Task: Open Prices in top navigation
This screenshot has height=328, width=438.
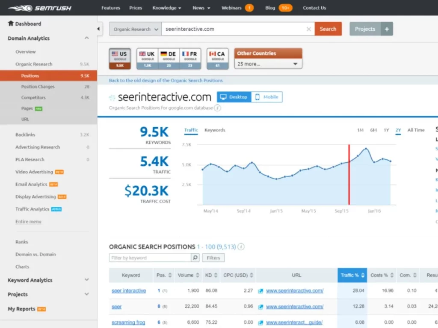Action: (x=136, y=8)
